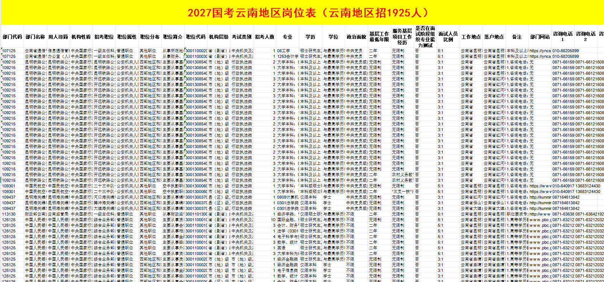This screenshot has width=604, height=282.
Task: Click the '0871-63638' phone number cell
Action: click(x=563, y=214)
